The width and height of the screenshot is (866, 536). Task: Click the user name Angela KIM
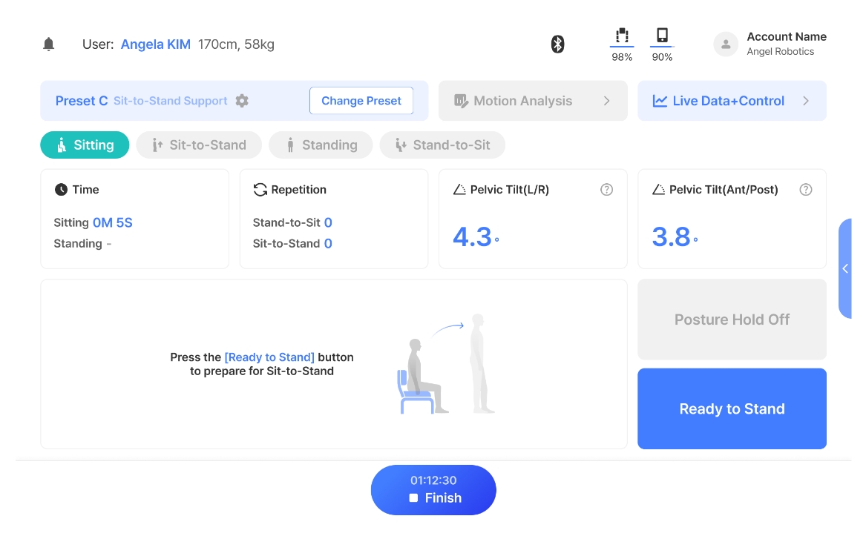point(156,44)
